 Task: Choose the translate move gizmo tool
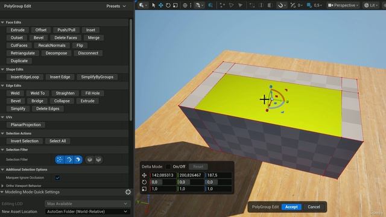(161, 5)
